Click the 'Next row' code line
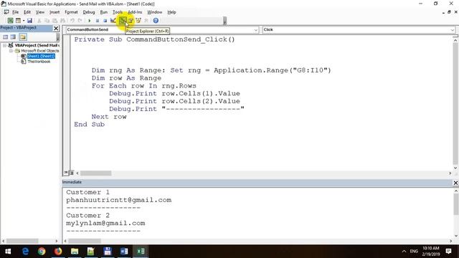Image resolution: width=459 pixels, height=258 pixels. pos(109,117)
